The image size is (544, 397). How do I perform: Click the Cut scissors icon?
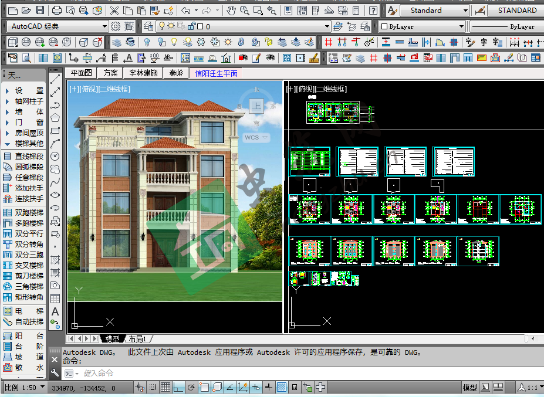click(114, 11)
